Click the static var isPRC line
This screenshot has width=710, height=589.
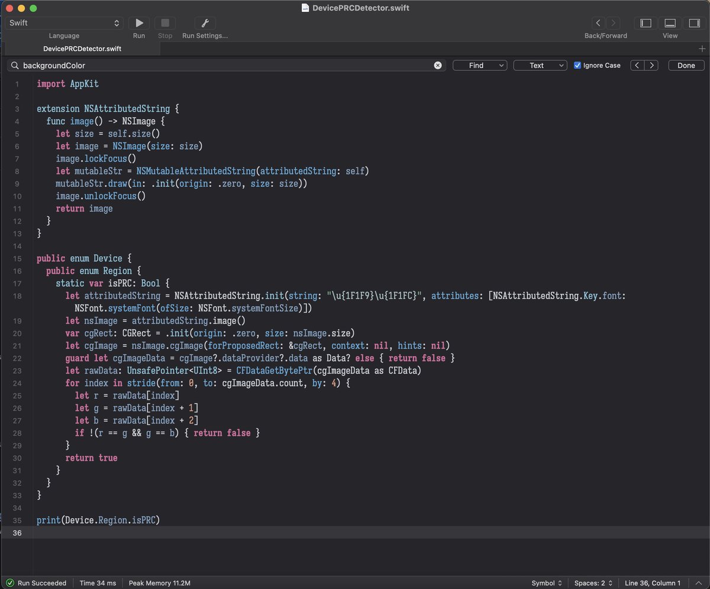pyautogui.click(x=112, y=283)
